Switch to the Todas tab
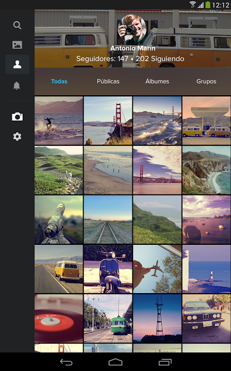Image resolution: width=231 pixels, height=371 pixels. [x=59, y=82]
